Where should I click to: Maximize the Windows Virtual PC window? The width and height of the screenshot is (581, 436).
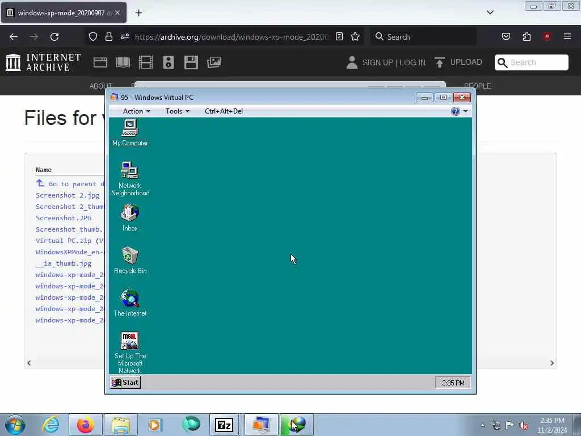(443, 98)
